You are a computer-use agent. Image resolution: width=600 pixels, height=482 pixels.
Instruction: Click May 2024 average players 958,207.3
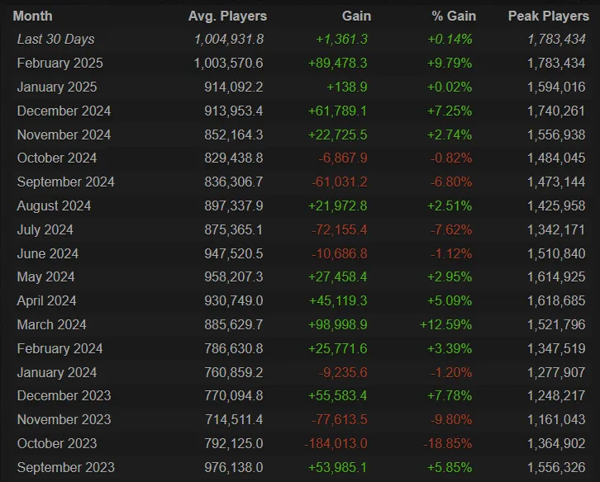click(233, 276)
